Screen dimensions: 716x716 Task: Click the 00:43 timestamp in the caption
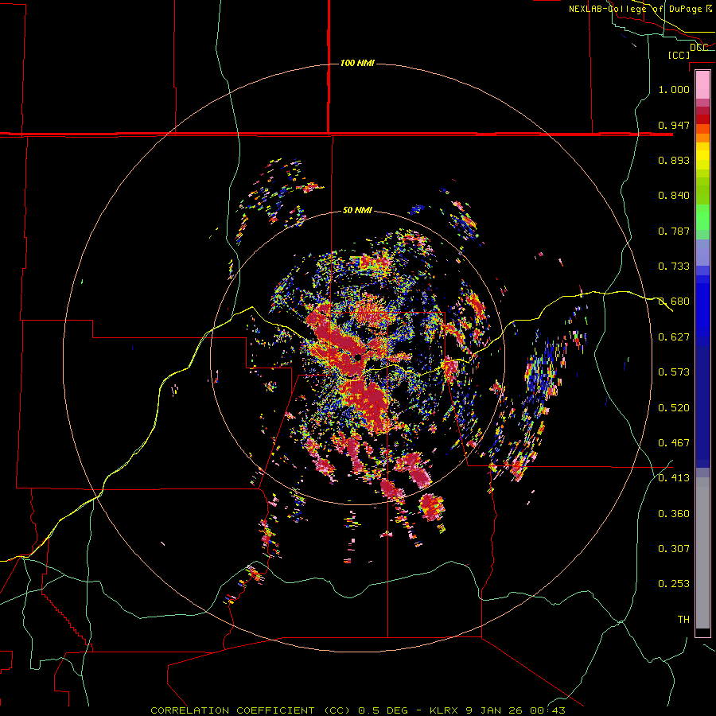click(548, 710)
